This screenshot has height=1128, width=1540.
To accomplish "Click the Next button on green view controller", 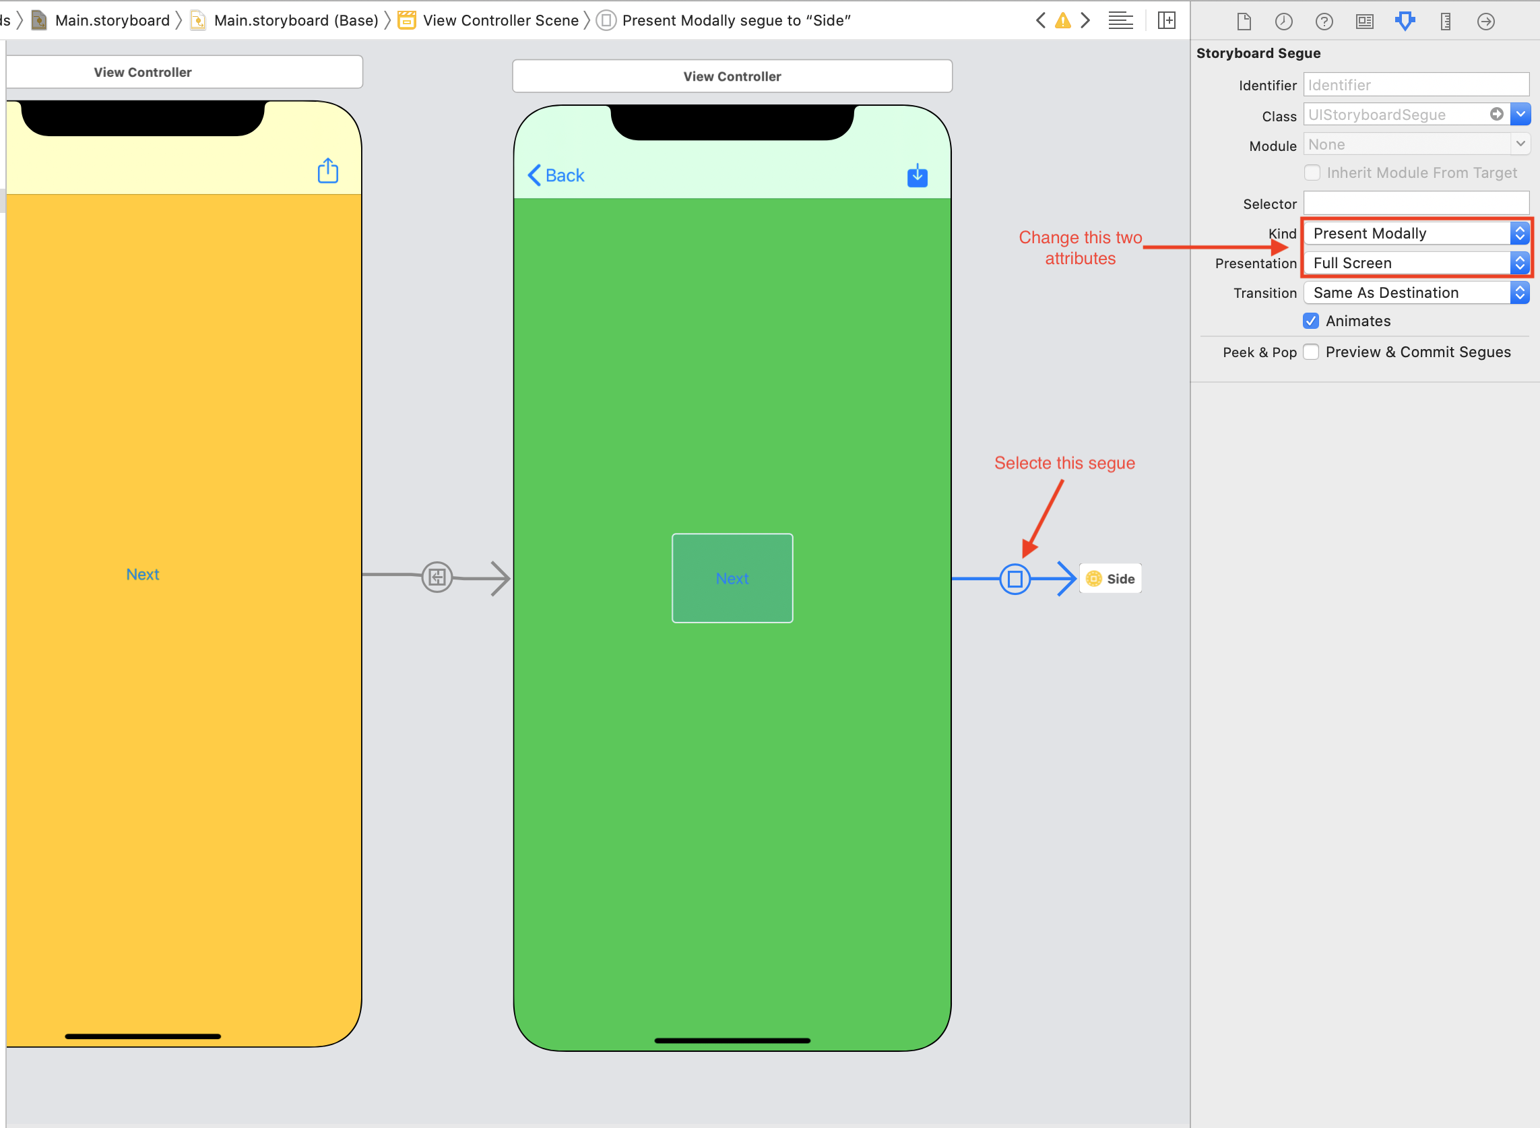I will click(732, 579).
